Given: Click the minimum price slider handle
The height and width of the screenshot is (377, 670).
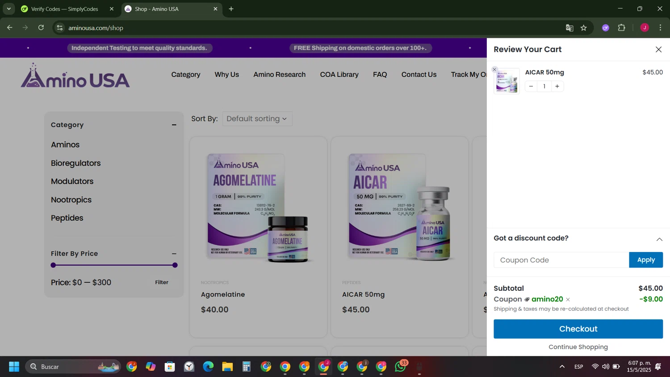Looking at the screenshot, I should coord(54,265).
